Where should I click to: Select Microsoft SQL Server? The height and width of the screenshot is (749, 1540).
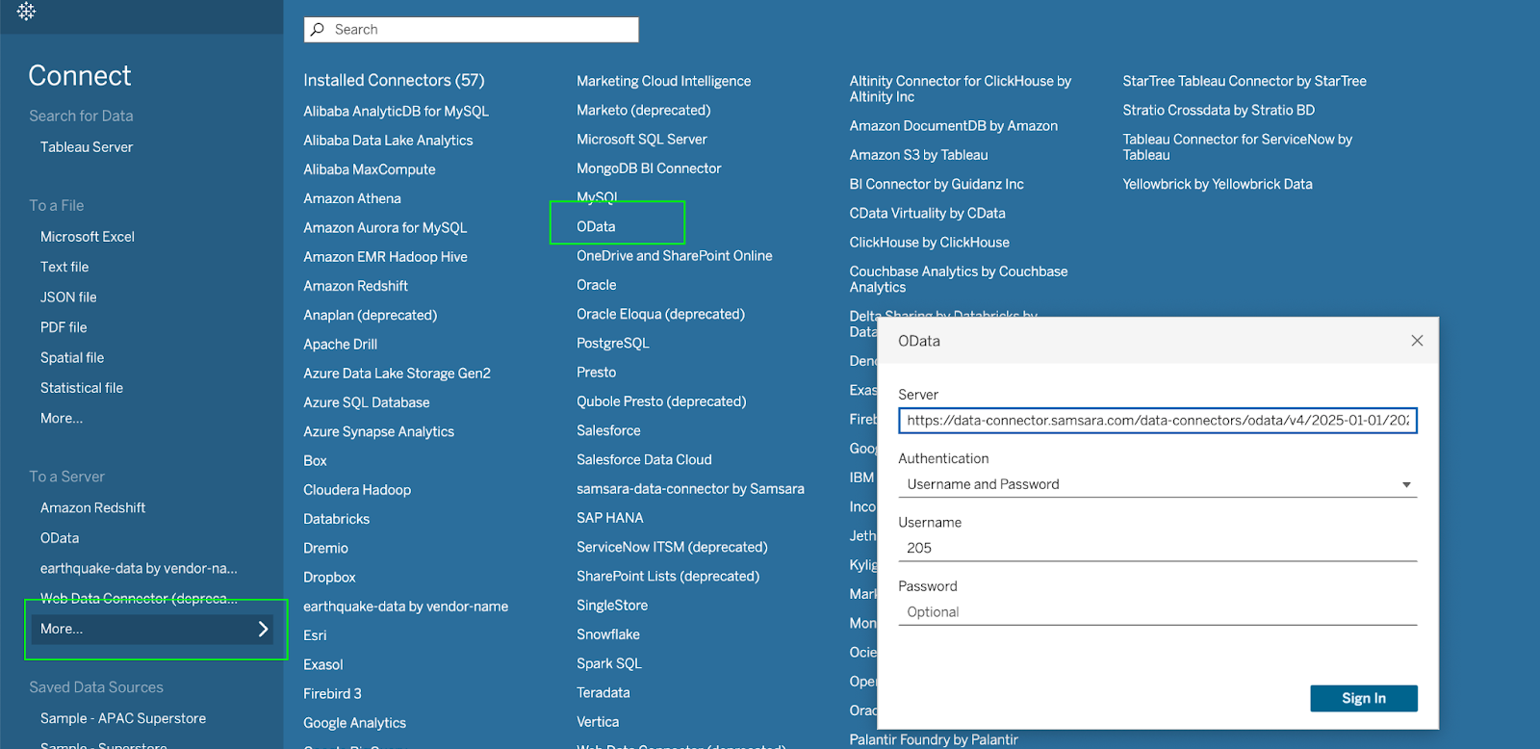(641, 140)
